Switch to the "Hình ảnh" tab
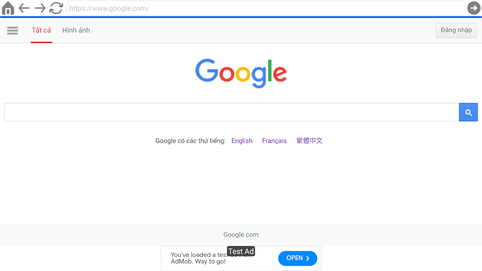This screenshot has height=271, width=482. coord(76,30)
